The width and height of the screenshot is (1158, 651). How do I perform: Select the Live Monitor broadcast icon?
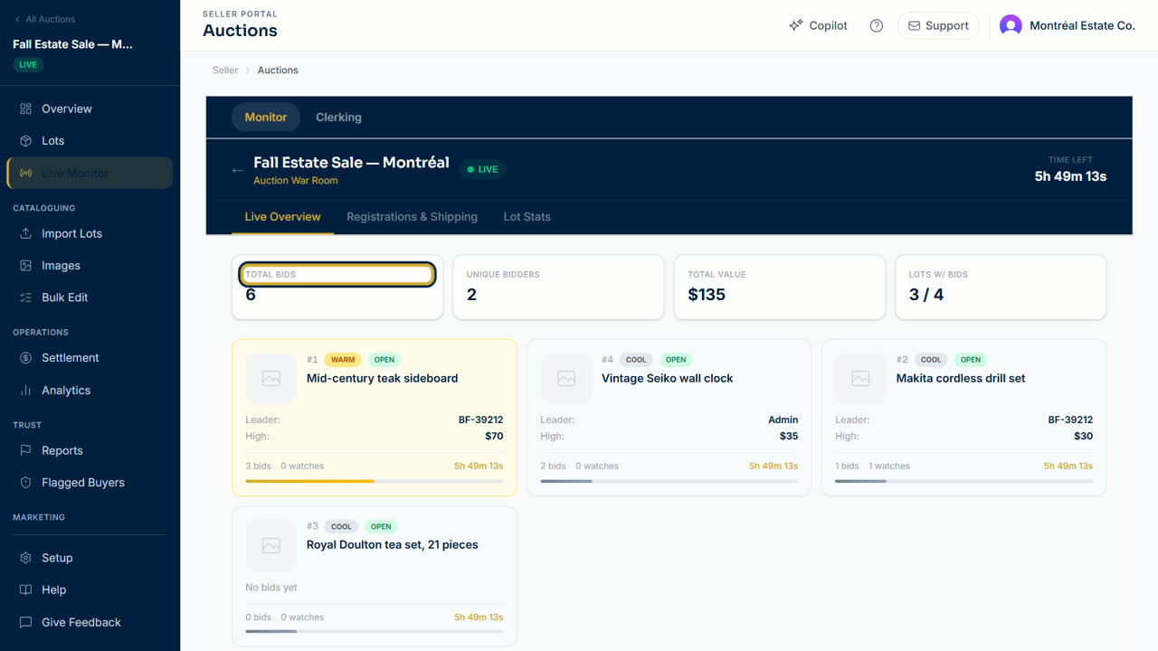[25, 174]
